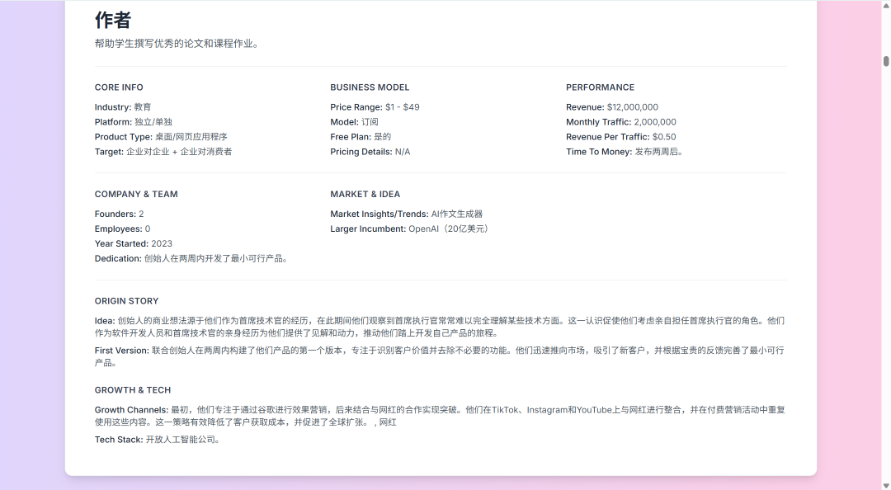Click the Time To Money: 发布两周后 line

pos(625,151)
